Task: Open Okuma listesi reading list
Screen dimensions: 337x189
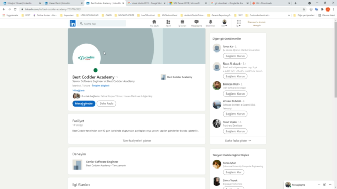Action: pos(326,15)
